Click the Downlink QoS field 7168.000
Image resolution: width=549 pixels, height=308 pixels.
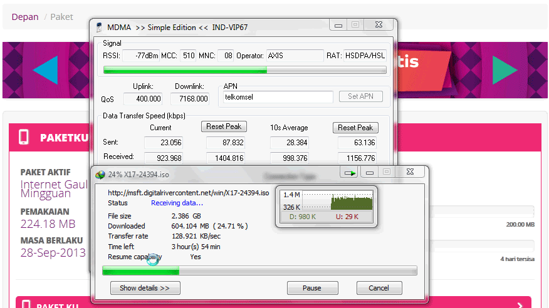(190, 99)
